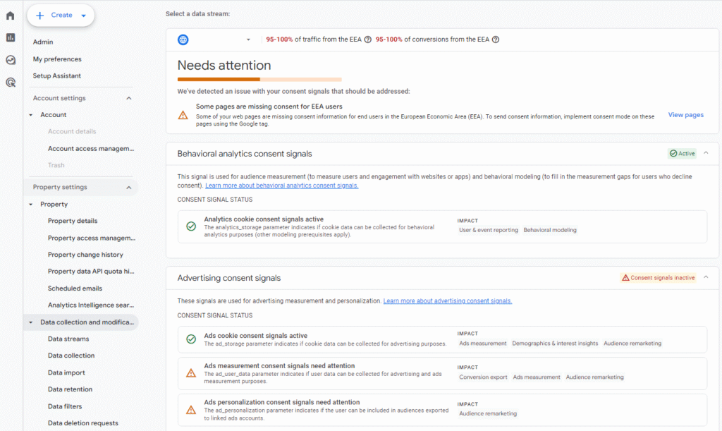Viewport: 722px width, 431px height.
Task: Open the advertising consent signals learn more link
Action: 448,301
